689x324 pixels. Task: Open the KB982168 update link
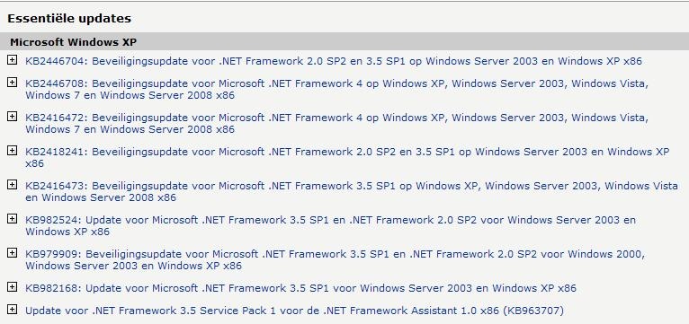pyautogui.click(x=300, y=288)
